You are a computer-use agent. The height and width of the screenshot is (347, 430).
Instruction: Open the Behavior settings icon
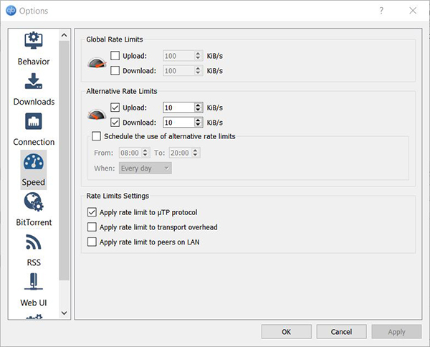[x=34, y=41]
